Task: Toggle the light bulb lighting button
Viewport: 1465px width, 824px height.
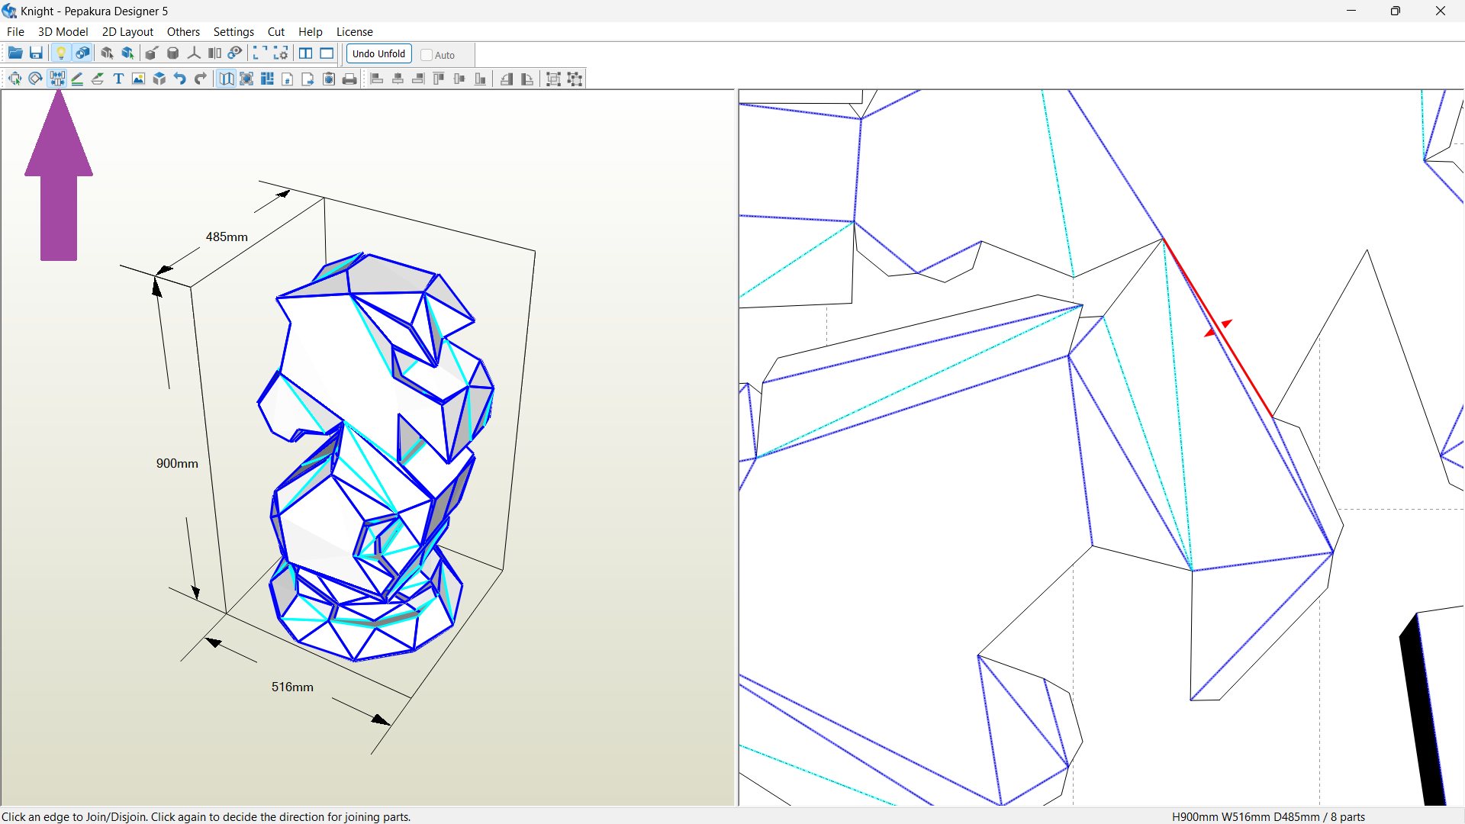Action: pyautogui.click(x=61, y=53)
